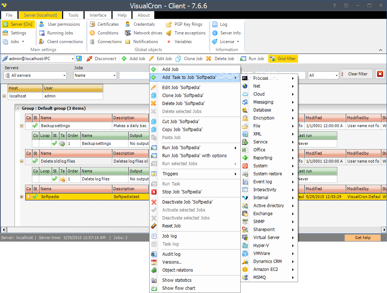Open Time exceptions
The image size is (387, 293).
click(x=186, y=33)
